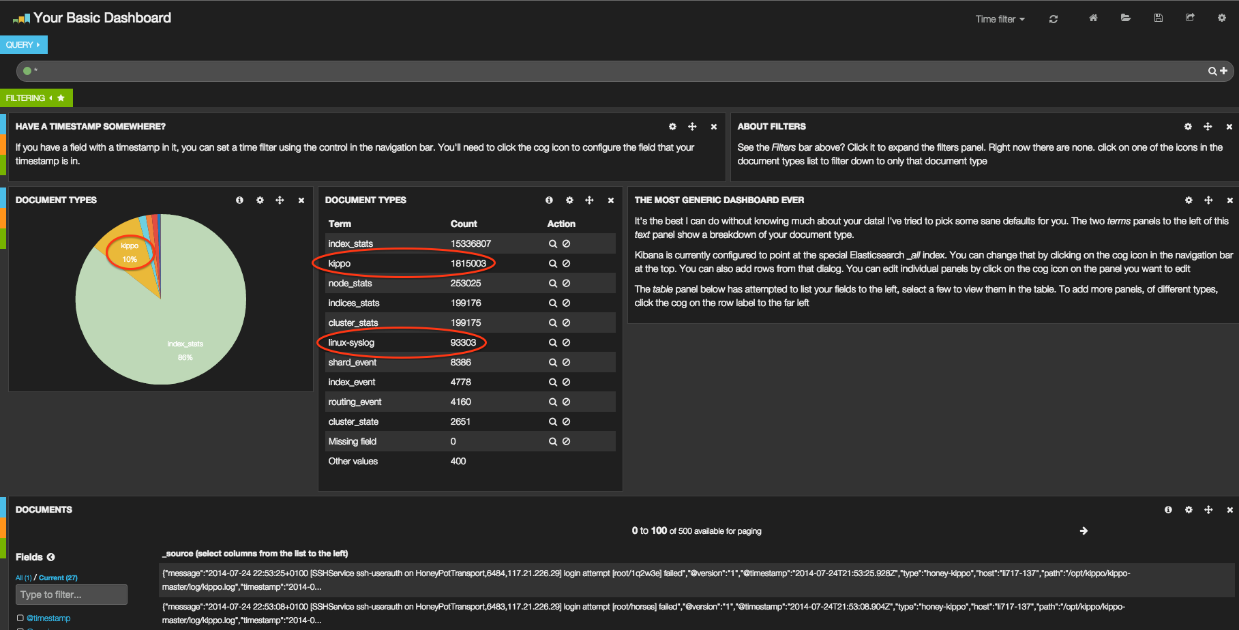1239x630 pixels.
Task: Click magnifier filter icon in kippo row
Action: click(x=553, y=264)
